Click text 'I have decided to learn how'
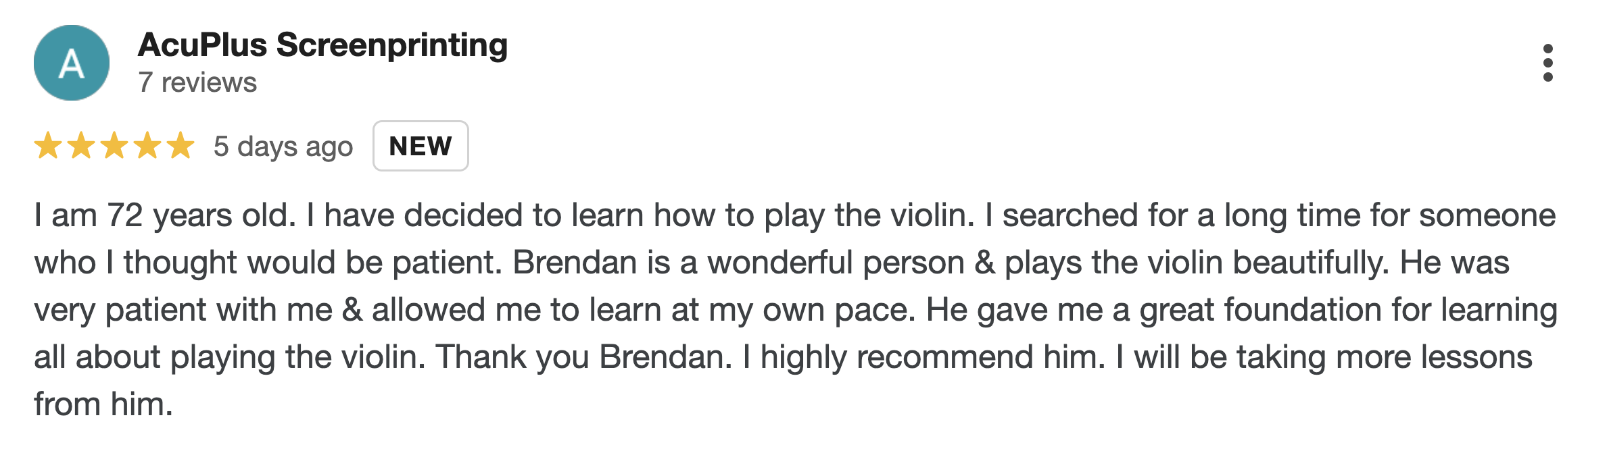This screenshot has width=1609, height=451. (510, 216)
